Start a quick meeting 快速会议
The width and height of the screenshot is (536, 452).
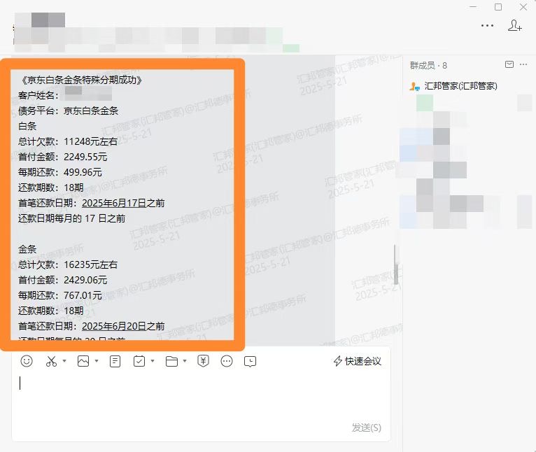point(358,361)
